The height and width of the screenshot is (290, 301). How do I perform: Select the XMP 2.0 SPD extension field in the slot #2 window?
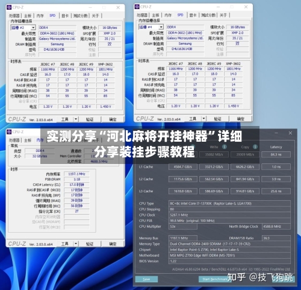click(x=110, y=33)
